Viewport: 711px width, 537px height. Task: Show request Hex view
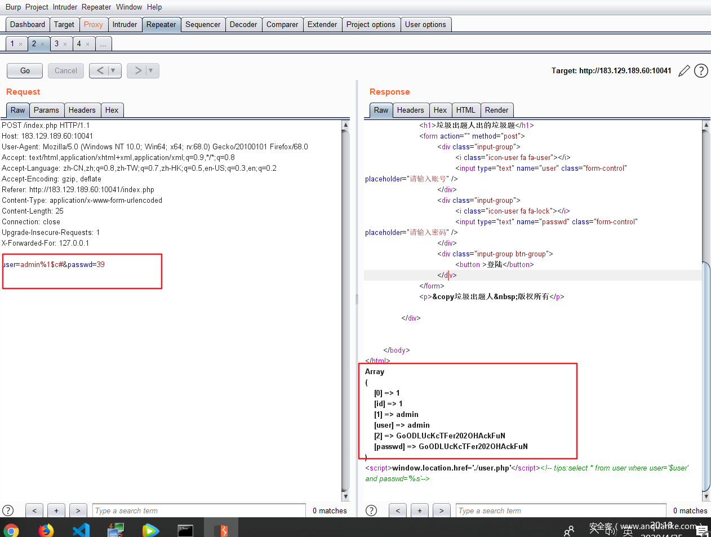click(x=112, y=110)
